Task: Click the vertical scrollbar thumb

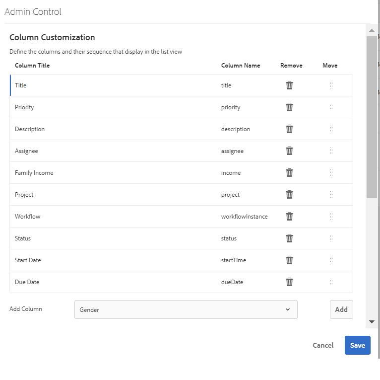Action: [372, 117]
